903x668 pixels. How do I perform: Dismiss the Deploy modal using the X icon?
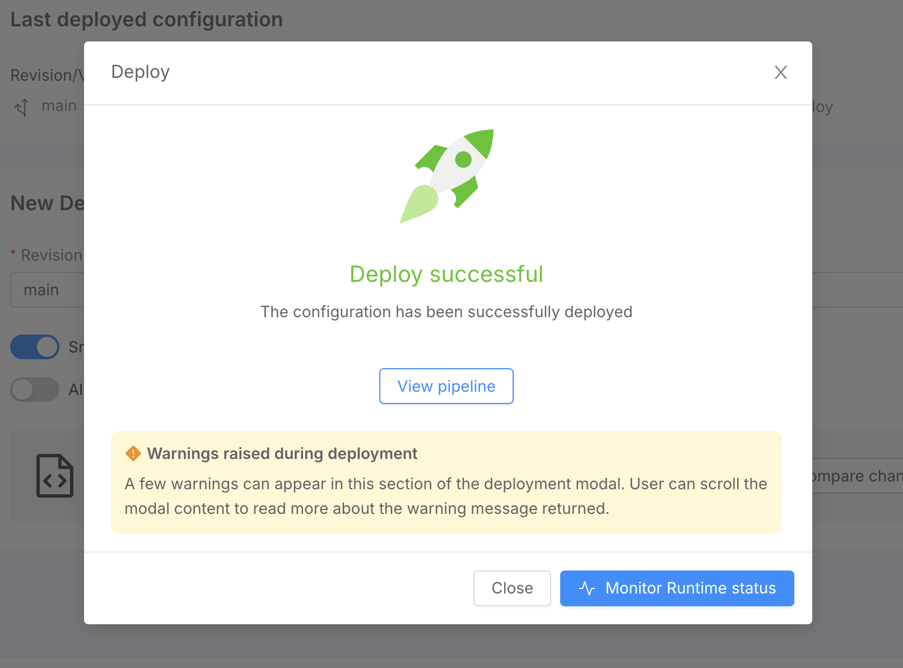[780, 72]
